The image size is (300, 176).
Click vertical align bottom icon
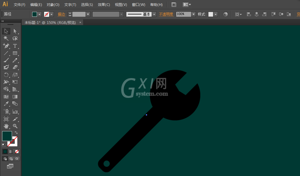tap(289, 14)
